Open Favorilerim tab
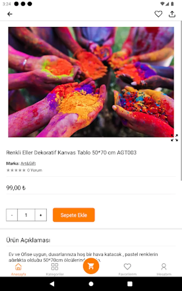This screenshot has width=182, height=291. [127, 269]
